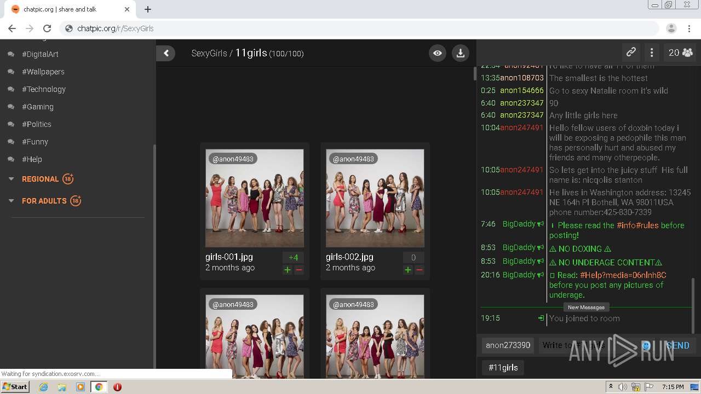Open the SexyGirls breadcrumb link
Screen dimensions: 701x394
point(209,53)
